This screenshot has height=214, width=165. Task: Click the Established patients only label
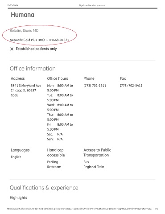point(36,49)
